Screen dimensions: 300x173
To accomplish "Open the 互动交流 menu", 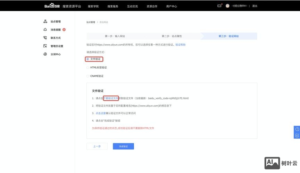I will (x=132, y=6).
